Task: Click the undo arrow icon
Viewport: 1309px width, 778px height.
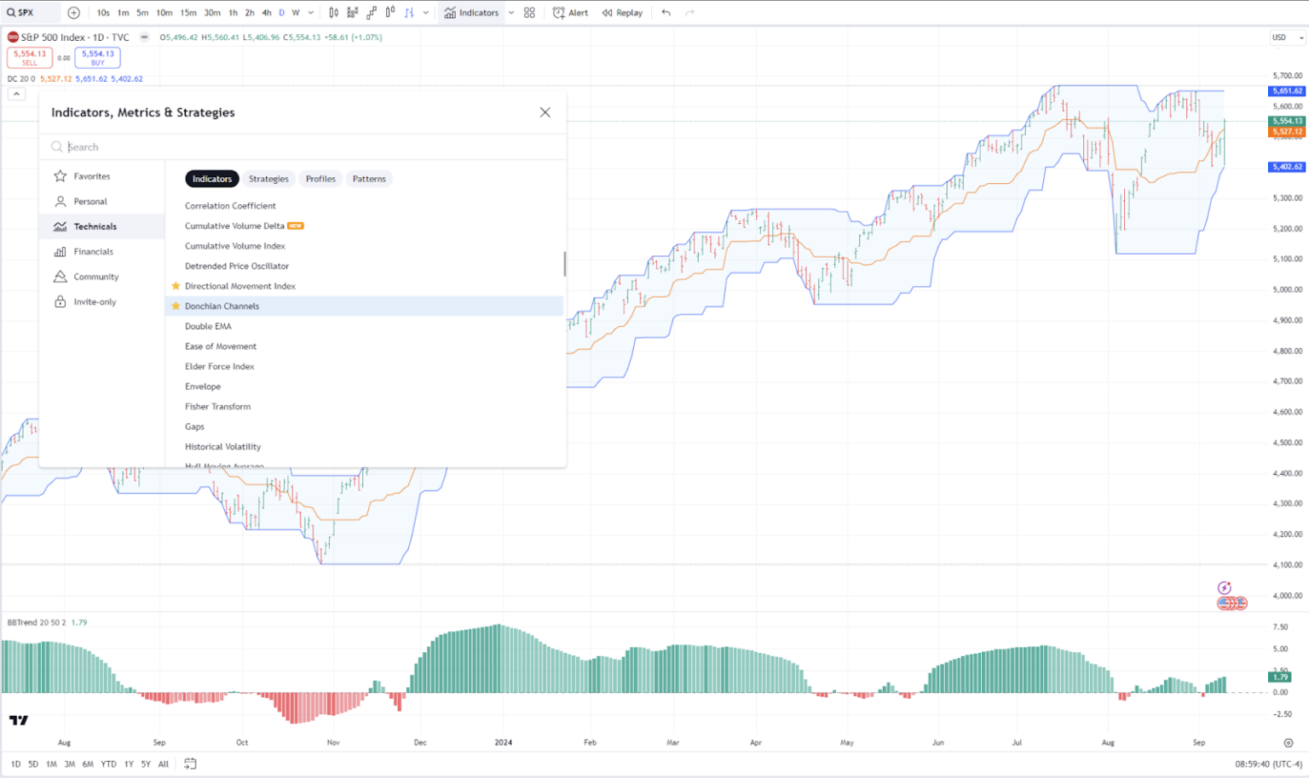Action: pyautogui.click(x=666, y=13)
